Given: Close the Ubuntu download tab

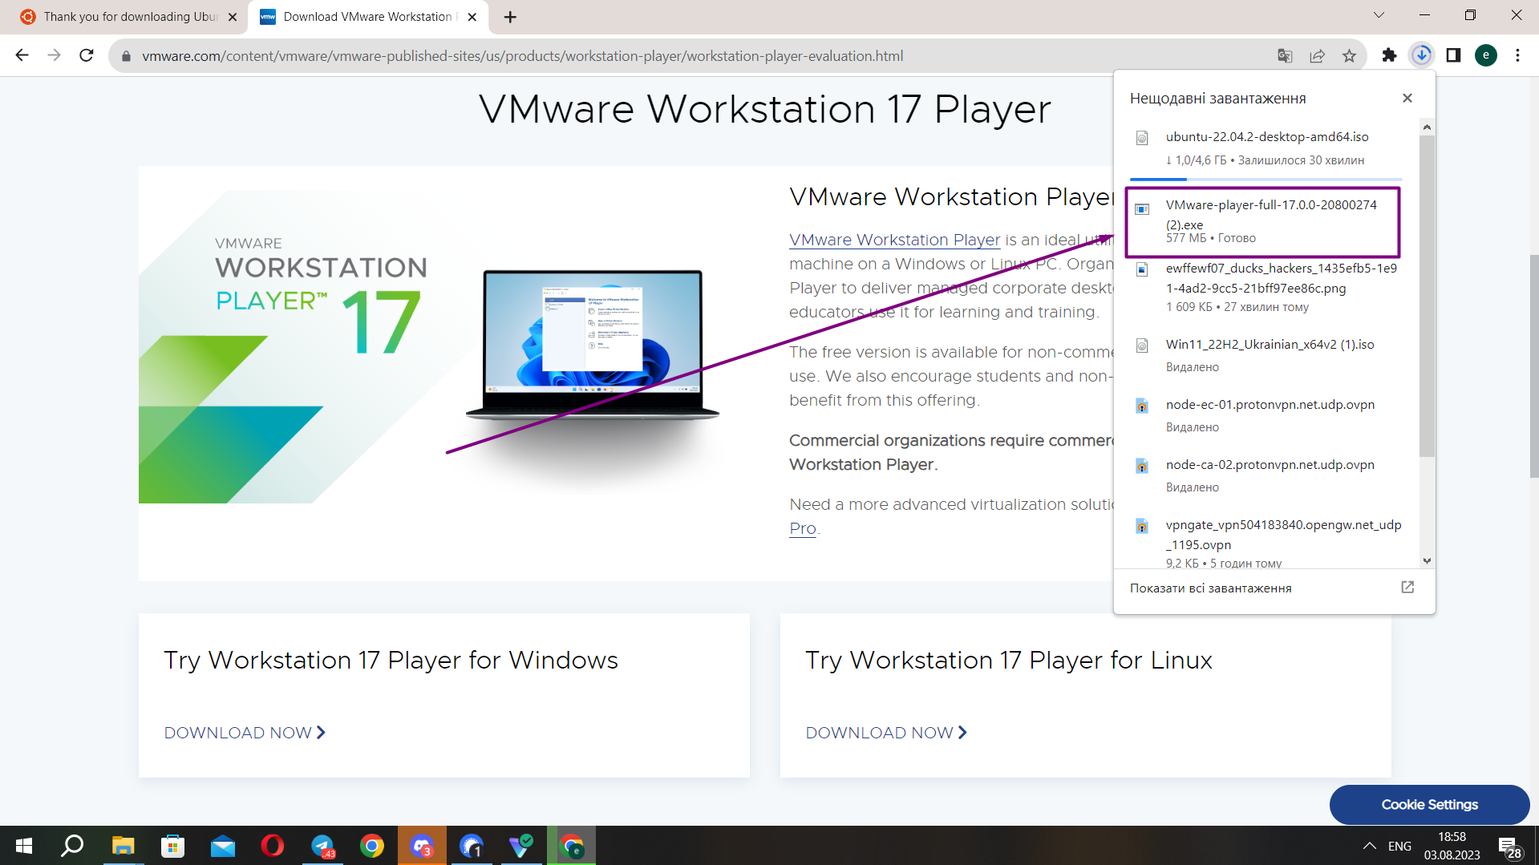Looking at the screenshot, I should click(233, 17).
